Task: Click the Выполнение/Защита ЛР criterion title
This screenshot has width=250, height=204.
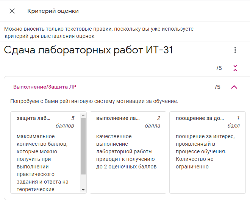Action: click(45, 87)
